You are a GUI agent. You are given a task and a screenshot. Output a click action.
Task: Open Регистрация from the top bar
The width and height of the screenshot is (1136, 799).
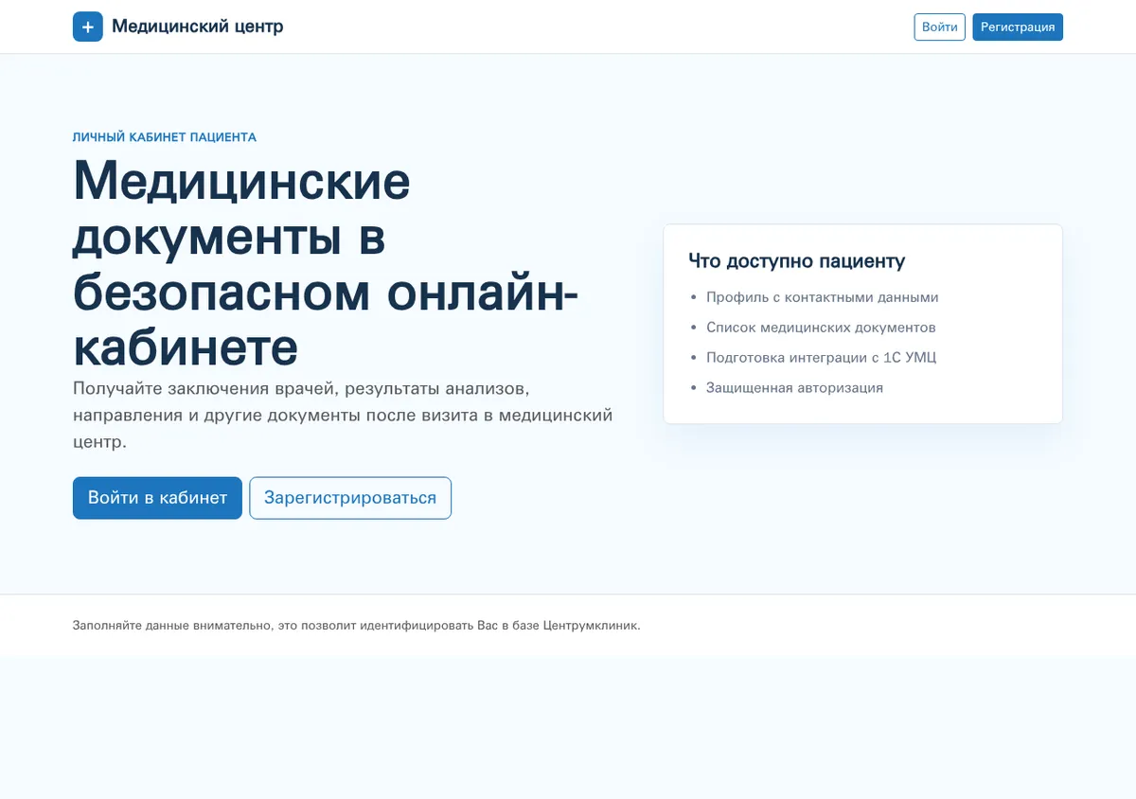click(1018, 27)
